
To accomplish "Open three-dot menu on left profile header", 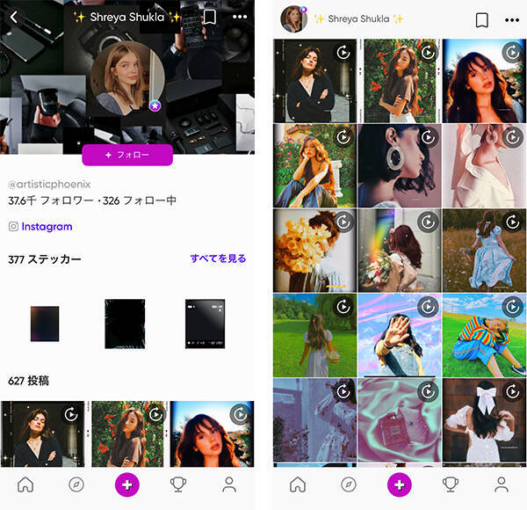I will [240, 17].
